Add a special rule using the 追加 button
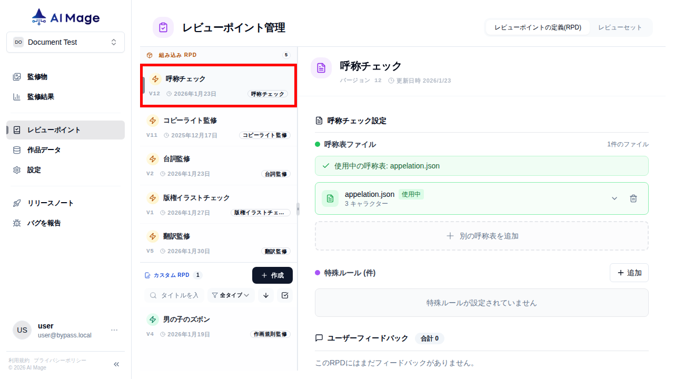 pos(629,273)
